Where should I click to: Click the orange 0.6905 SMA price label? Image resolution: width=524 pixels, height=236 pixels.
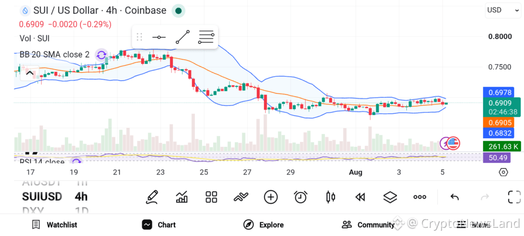(499, 122)
